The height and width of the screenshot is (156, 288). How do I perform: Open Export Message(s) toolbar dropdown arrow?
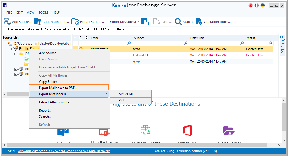point(138,22)
